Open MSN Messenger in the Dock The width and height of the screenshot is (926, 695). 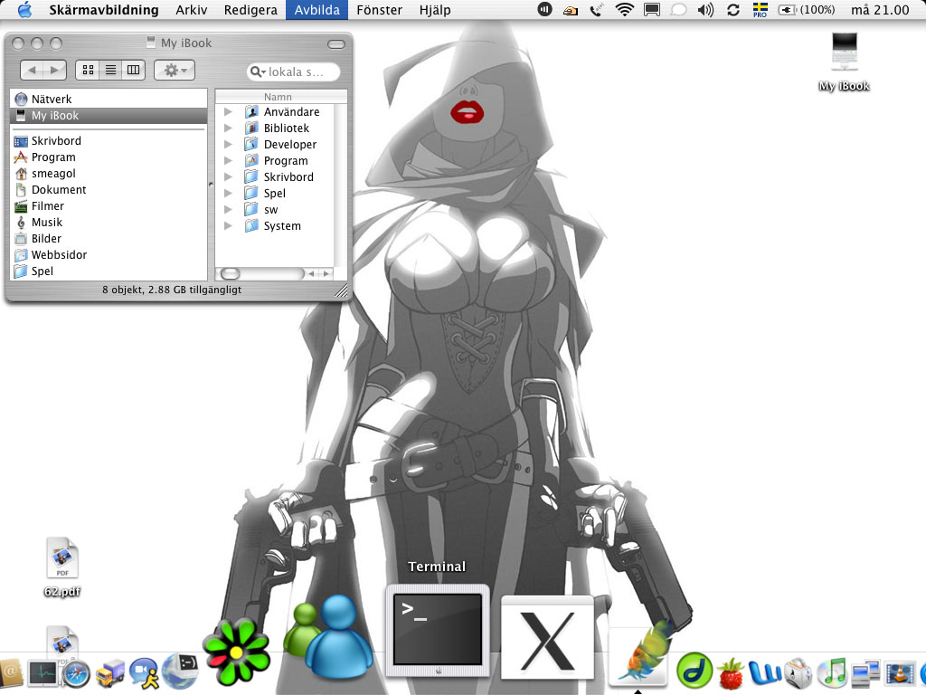coord(328,637)
